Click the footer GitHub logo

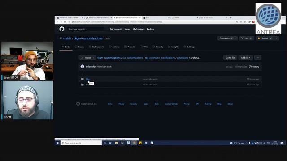point(78,104)
